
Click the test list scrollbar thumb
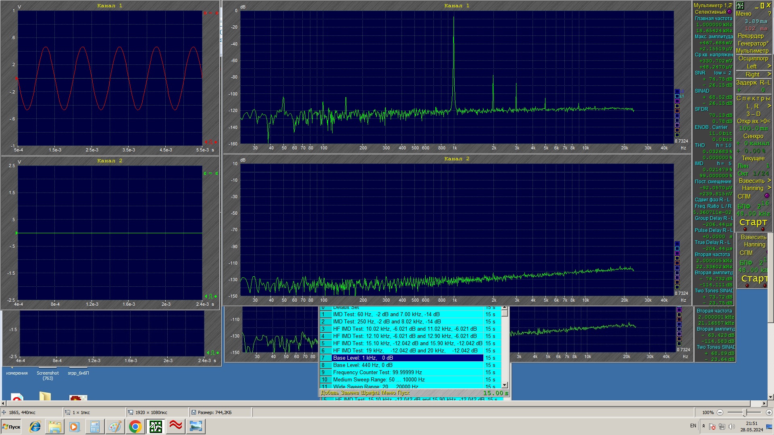(505, 313)
